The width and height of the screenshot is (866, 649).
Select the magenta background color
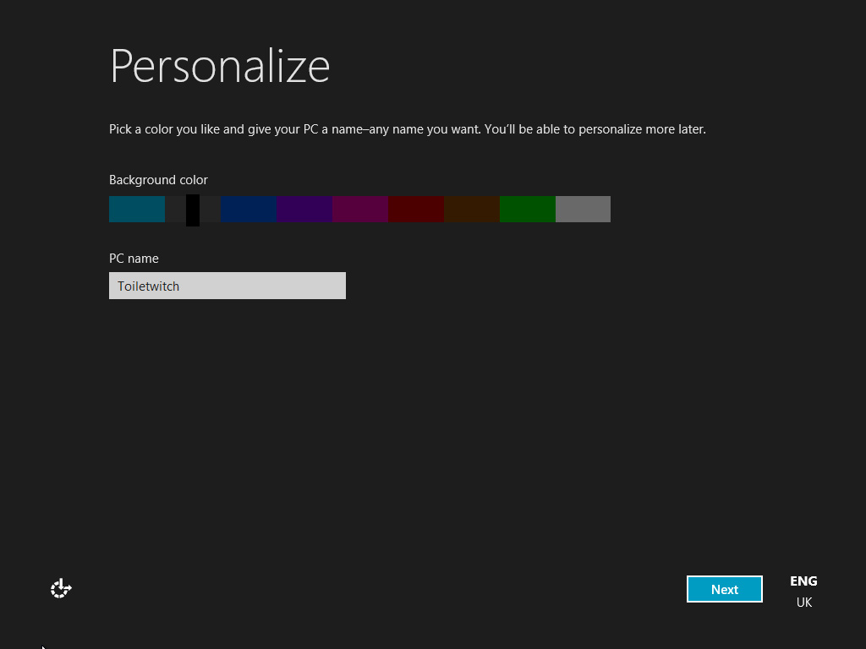tap(359, 209)
